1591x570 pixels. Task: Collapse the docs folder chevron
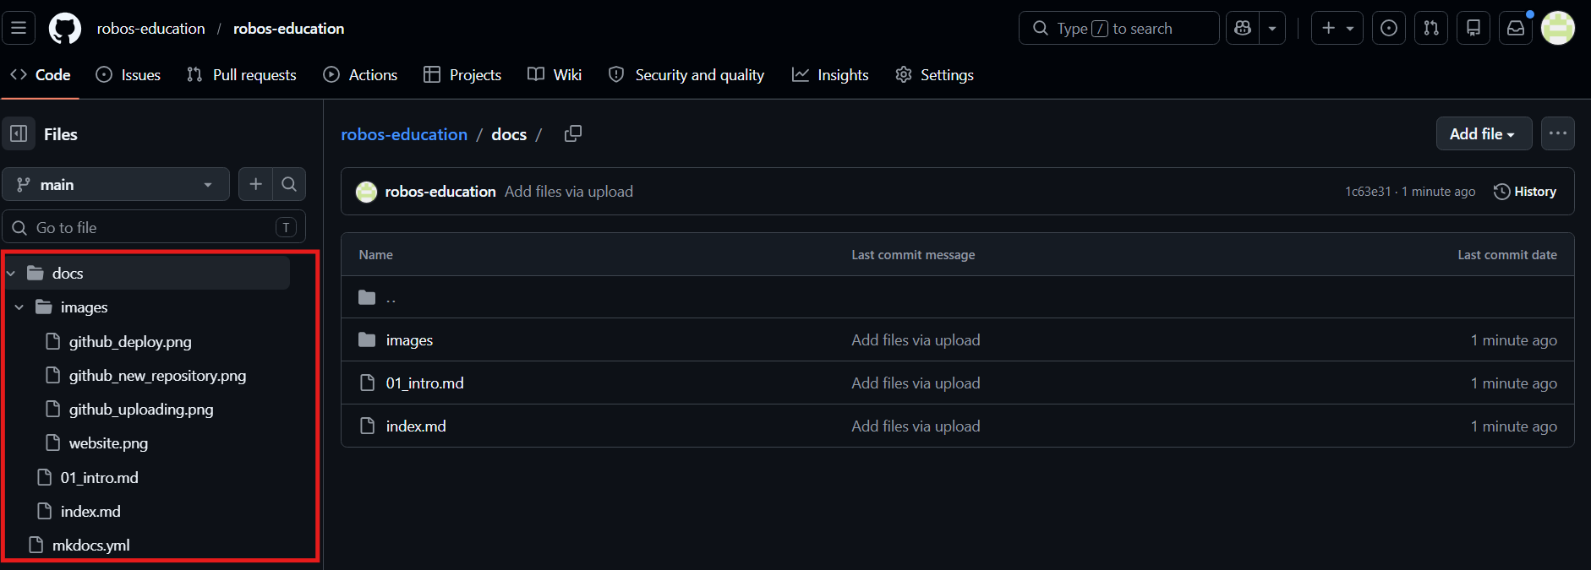[11, 274]
